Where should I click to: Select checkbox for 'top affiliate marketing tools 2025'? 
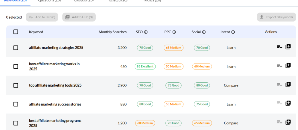tap(16, 85)
